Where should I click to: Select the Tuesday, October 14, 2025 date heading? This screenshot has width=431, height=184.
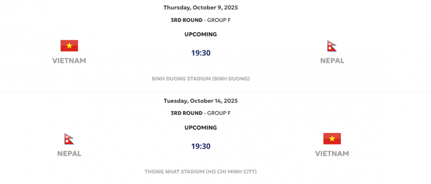tap(201, 101)
